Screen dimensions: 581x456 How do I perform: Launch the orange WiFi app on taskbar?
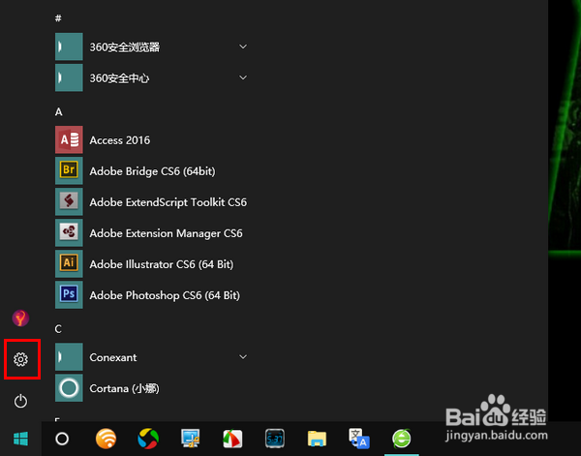pyautogui.click(x=106, y=439)
